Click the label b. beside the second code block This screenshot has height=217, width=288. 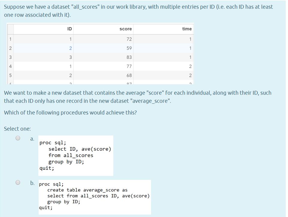32,182
